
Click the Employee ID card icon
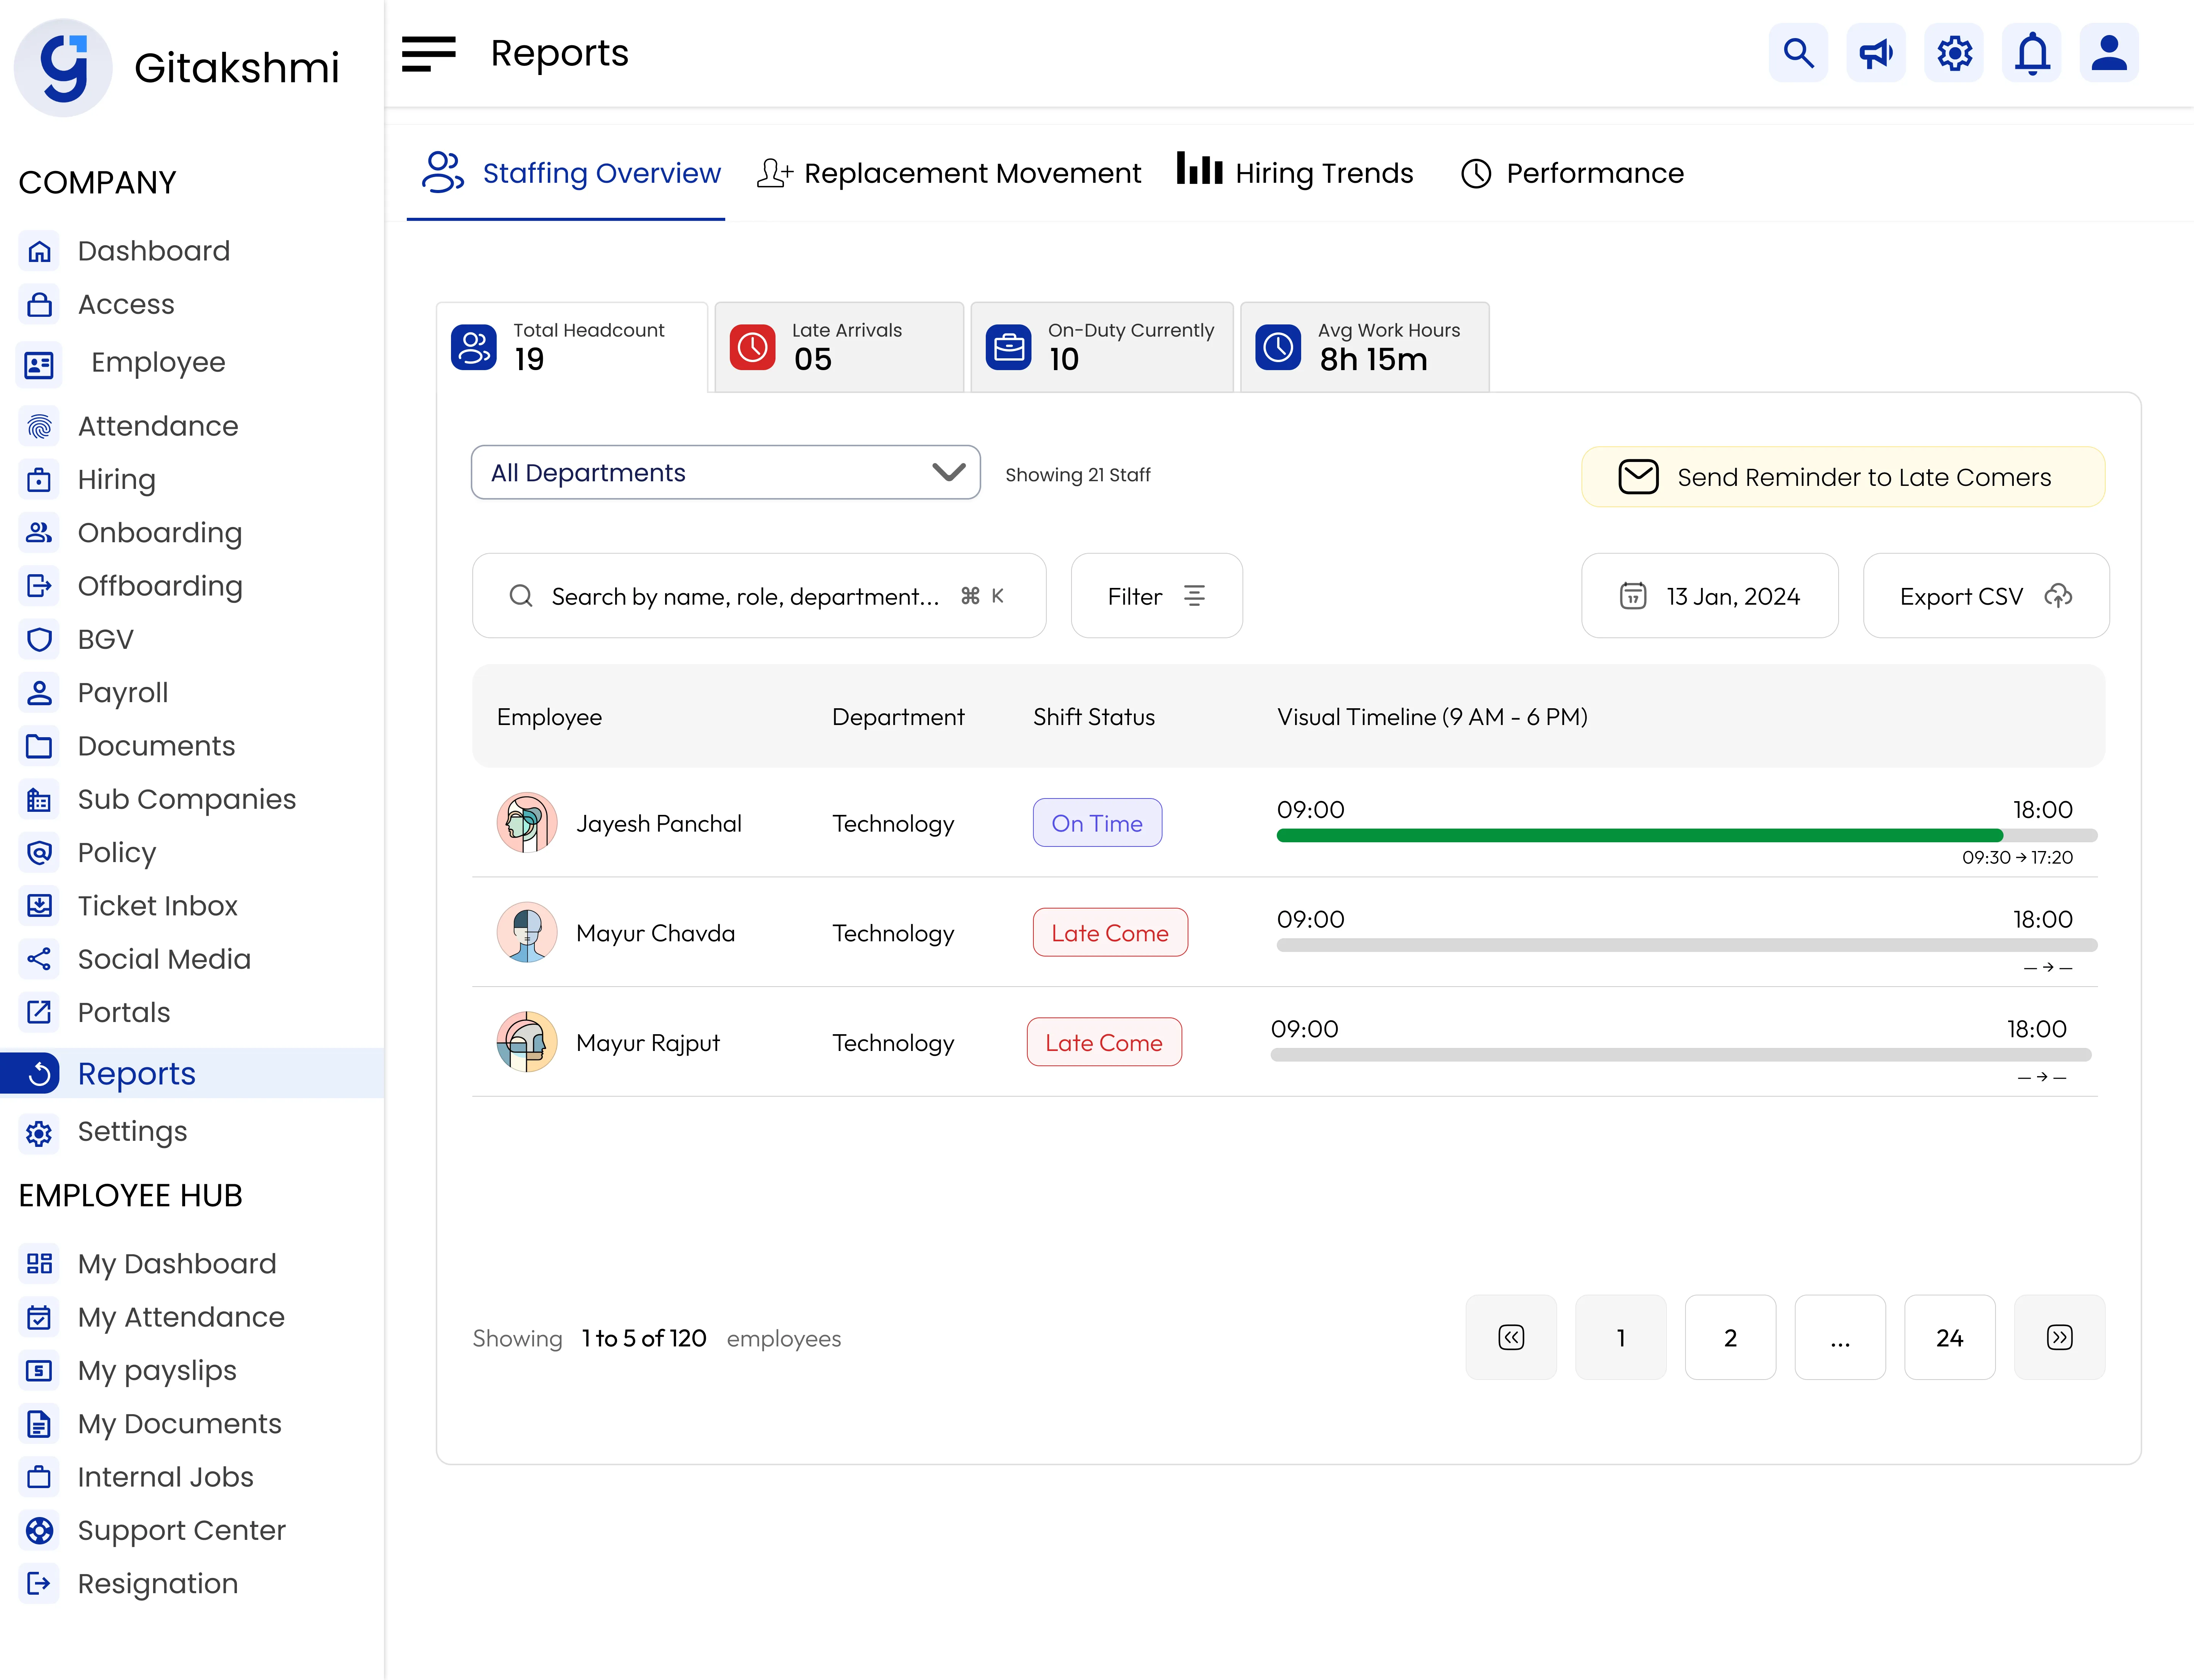[x=39, y=365]
